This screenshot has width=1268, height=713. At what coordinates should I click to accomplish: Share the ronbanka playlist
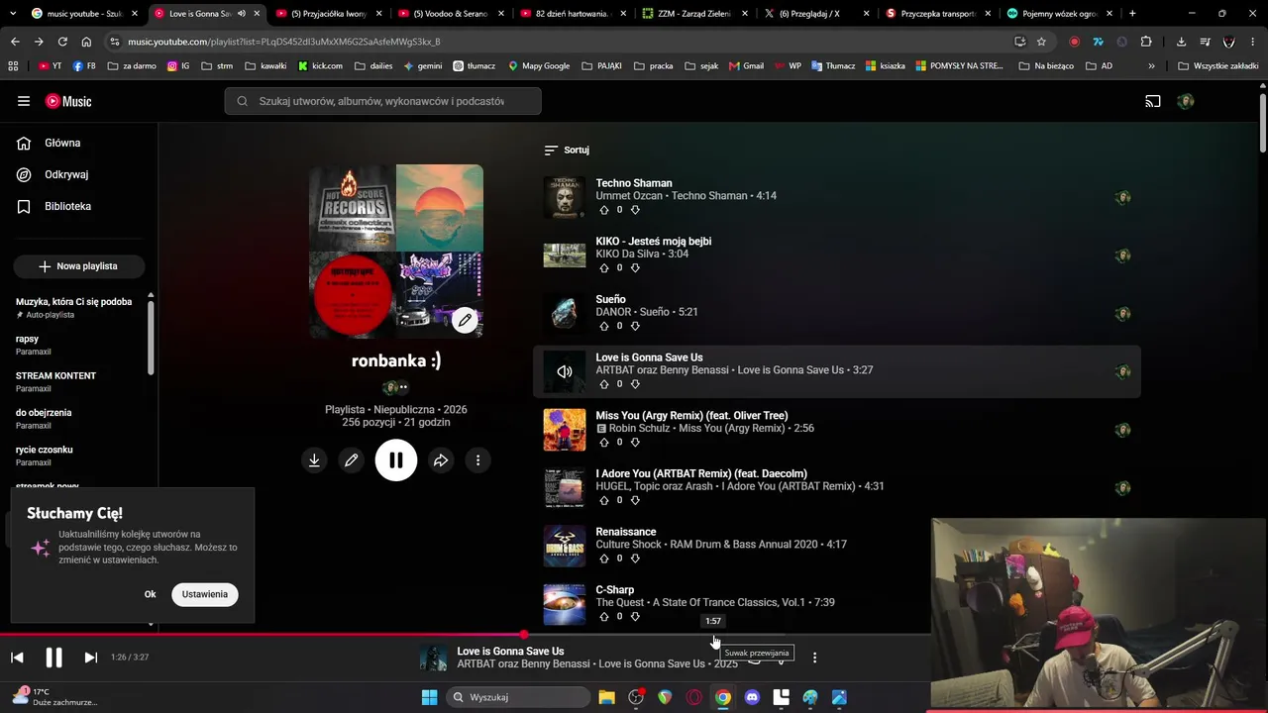441,460
